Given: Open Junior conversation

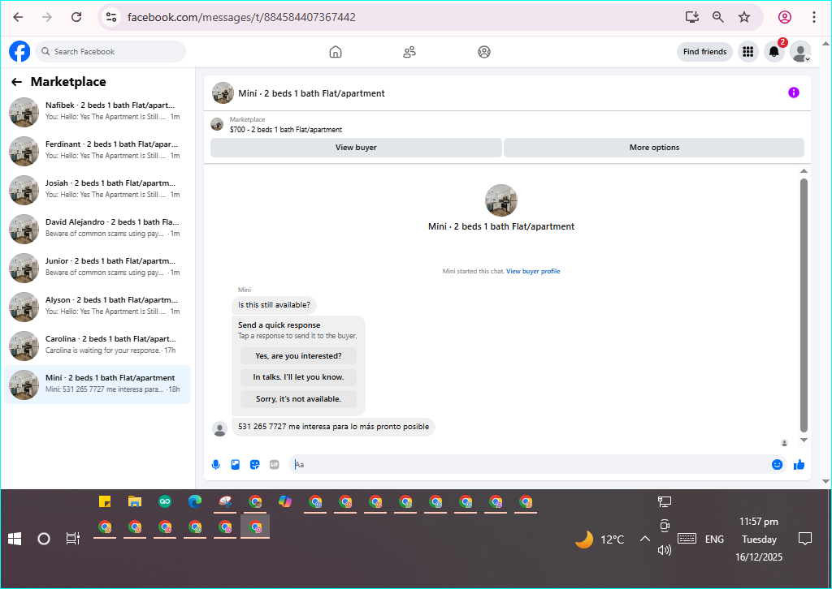Looking at the screenshot, I should 97,267.
